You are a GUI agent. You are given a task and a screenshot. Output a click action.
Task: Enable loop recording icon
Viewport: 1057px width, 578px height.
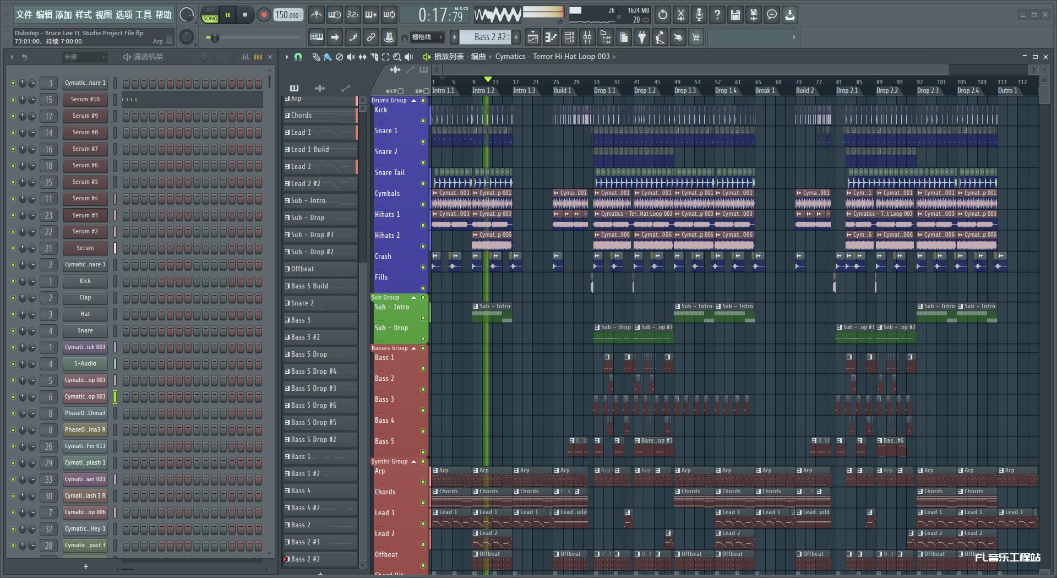(x=390, y=15)
